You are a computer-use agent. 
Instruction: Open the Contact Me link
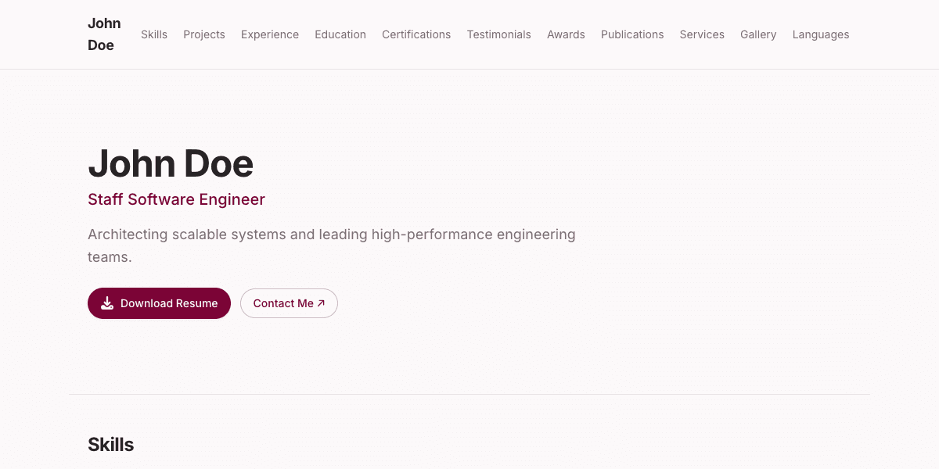click(283, 303)
